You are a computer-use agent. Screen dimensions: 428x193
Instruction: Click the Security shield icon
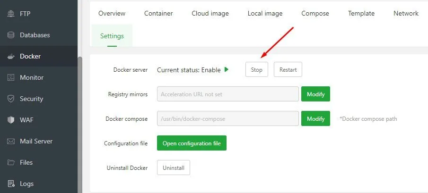[11, 99]
